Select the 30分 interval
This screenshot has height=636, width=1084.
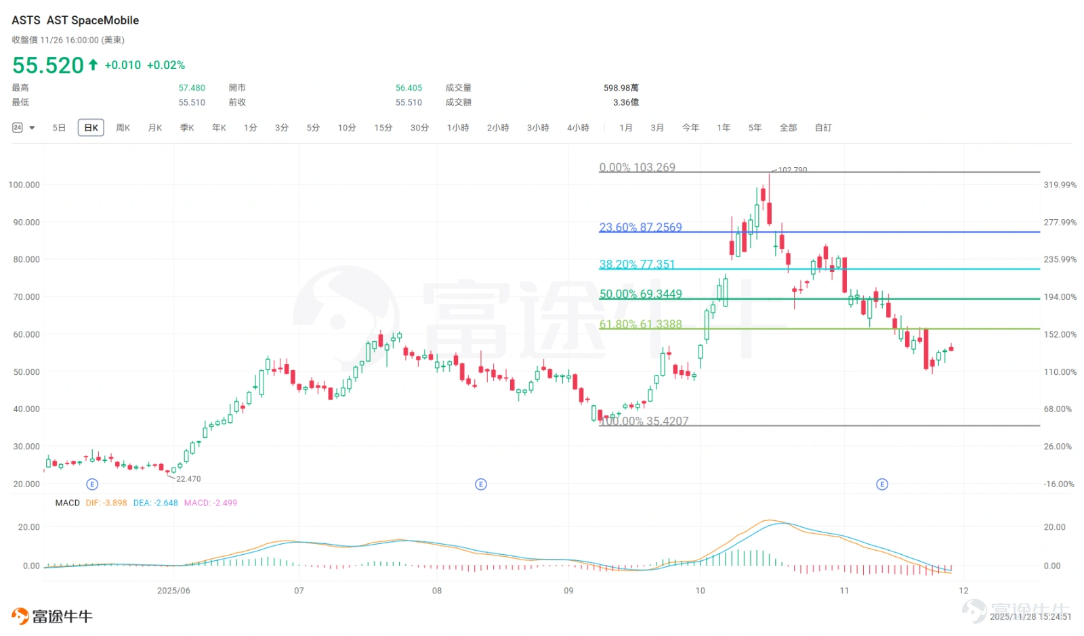[x=419, y=127]
